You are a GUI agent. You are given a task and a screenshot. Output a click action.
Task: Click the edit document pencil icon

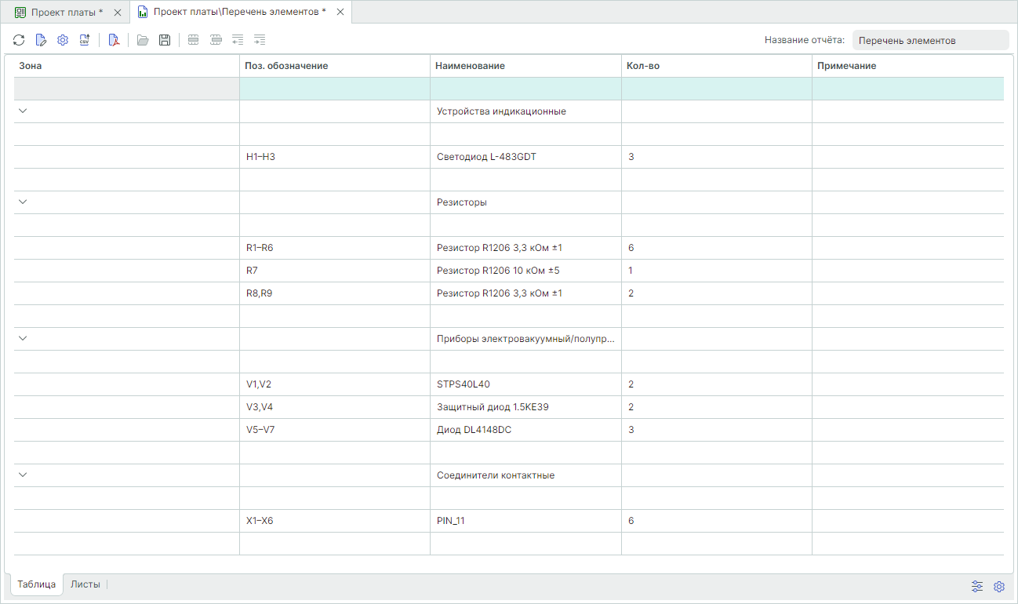tap(41, 40)
